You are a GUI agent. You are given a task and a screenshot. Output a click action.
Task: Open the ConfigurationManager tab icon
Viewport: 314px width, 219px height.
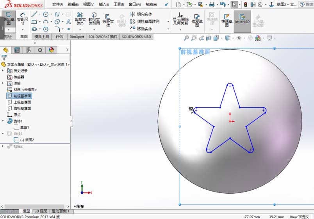[29, 50]
